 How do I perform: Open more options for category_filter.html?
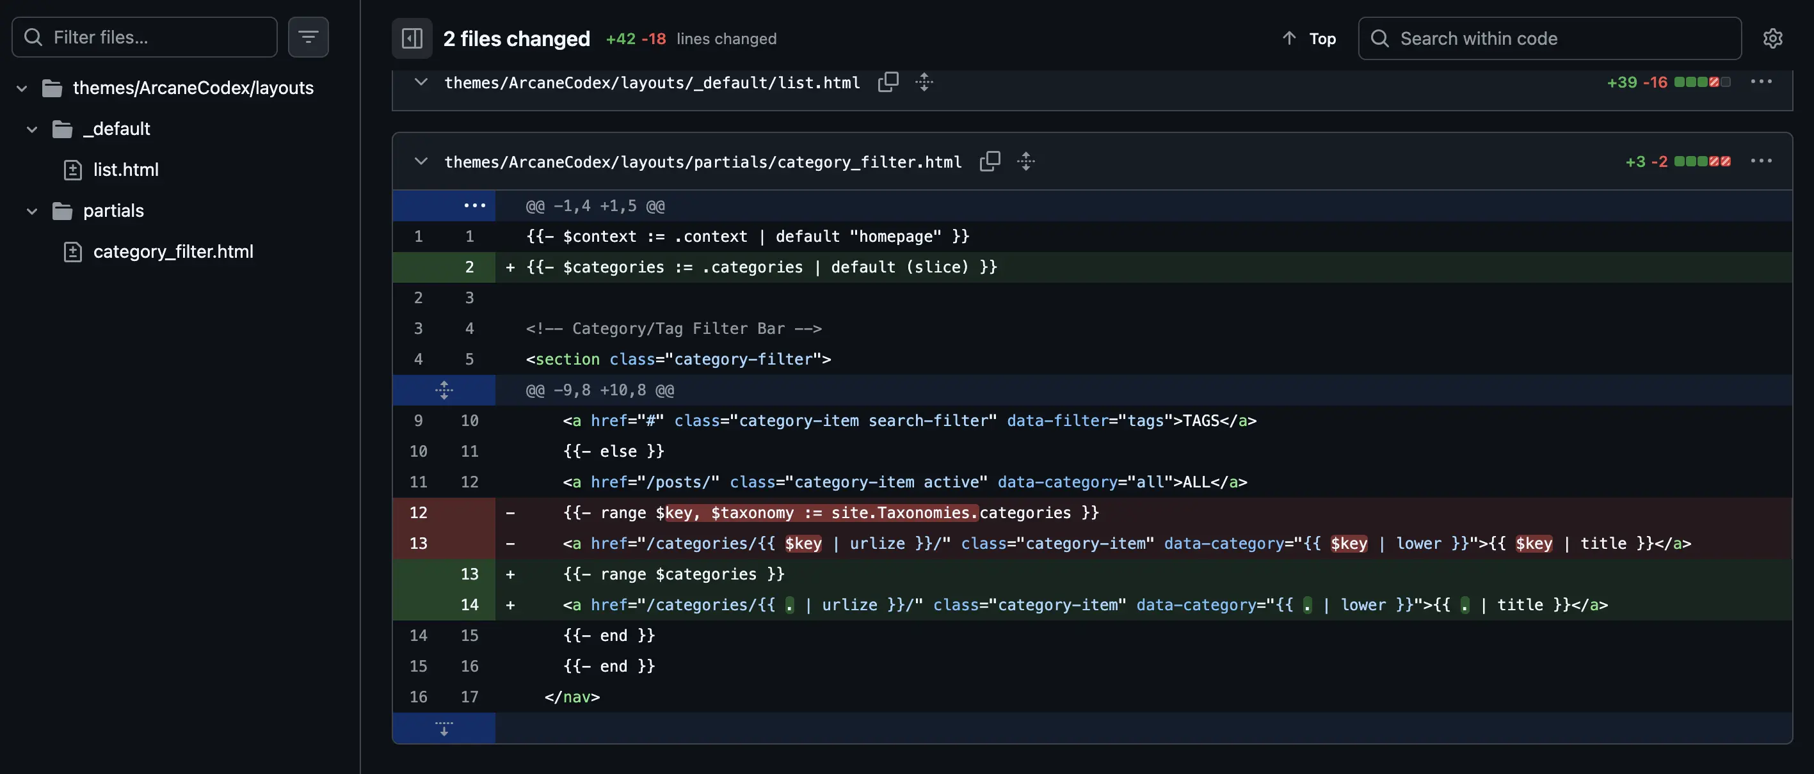(1760, 161)
